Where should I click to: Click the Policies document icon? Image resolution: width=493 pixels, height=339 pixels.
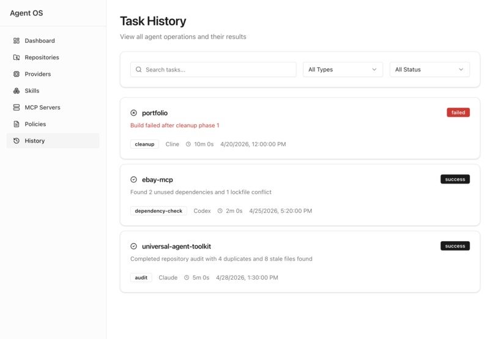point(17,124)
